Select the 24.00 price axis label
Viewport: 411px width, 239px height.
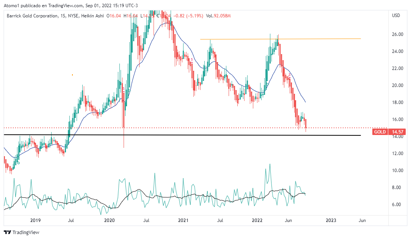pyautogui.click(x=397, y=51)
